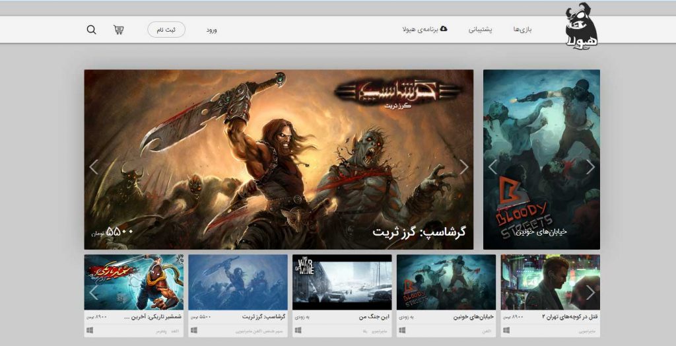
Task: Click Windows icon on Murder in Tehran 2 card
Action: pyautogui.click(x=506, y=329)
